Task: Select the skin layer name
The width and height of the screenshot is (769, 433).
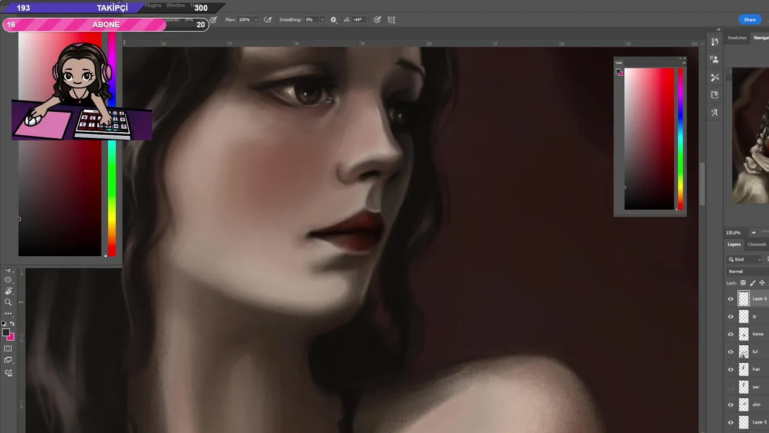Action: (756, 405)
